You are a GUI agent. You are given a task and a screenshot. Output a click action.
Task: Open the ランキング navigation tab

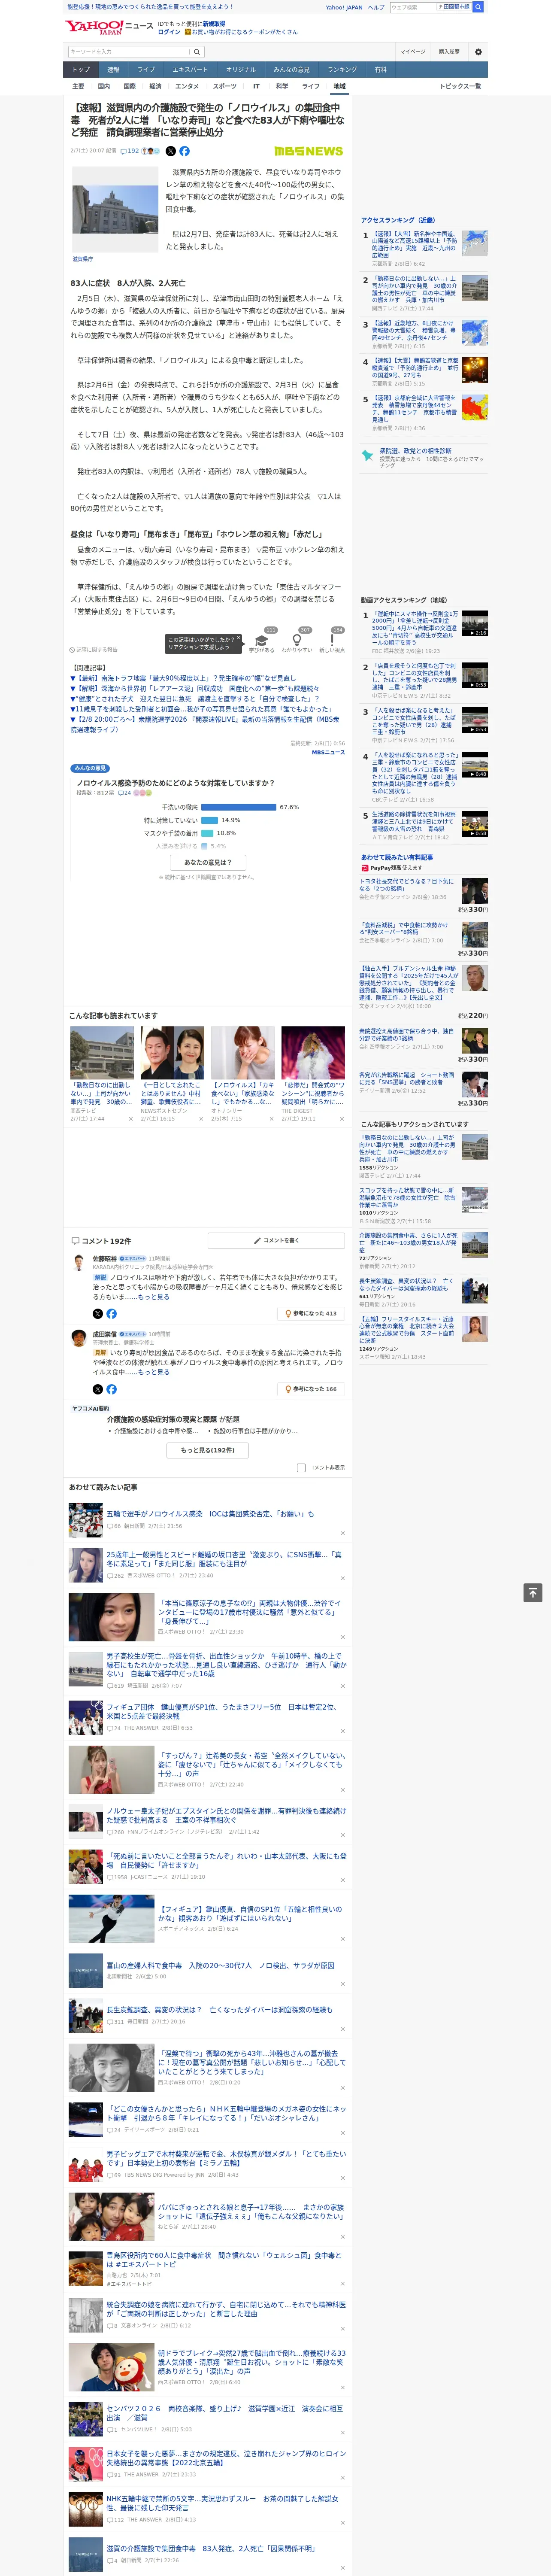342,70
